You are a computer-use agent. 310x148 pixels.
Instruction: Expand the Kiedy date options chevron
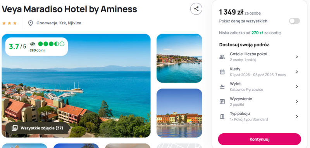tap(297, 72)
